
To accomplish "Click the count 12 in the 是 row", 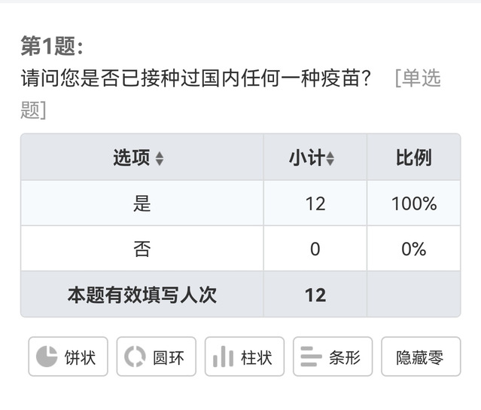I will click(x=315, y=203).
